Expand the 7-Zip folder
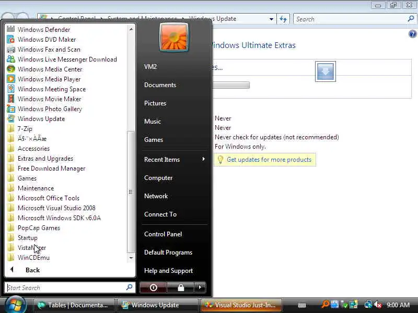The height and width of the screenshot is (313, 418). pos(20,129)
